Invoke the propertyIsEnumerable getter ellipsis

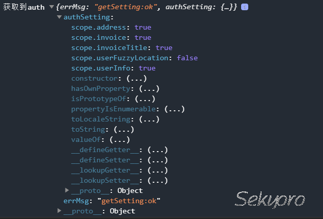(x=175, y=109)
